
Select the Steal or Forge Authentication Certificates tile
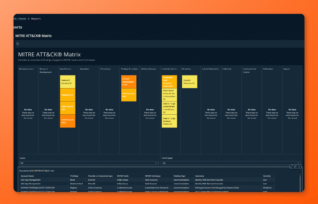169,108
